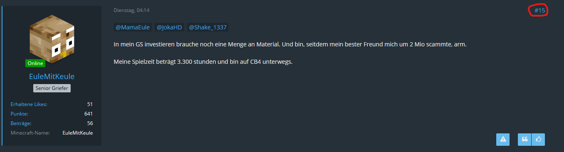The image size is (564, 152).
Task: Open the Punkte link
Action: (x=19, y=113)
